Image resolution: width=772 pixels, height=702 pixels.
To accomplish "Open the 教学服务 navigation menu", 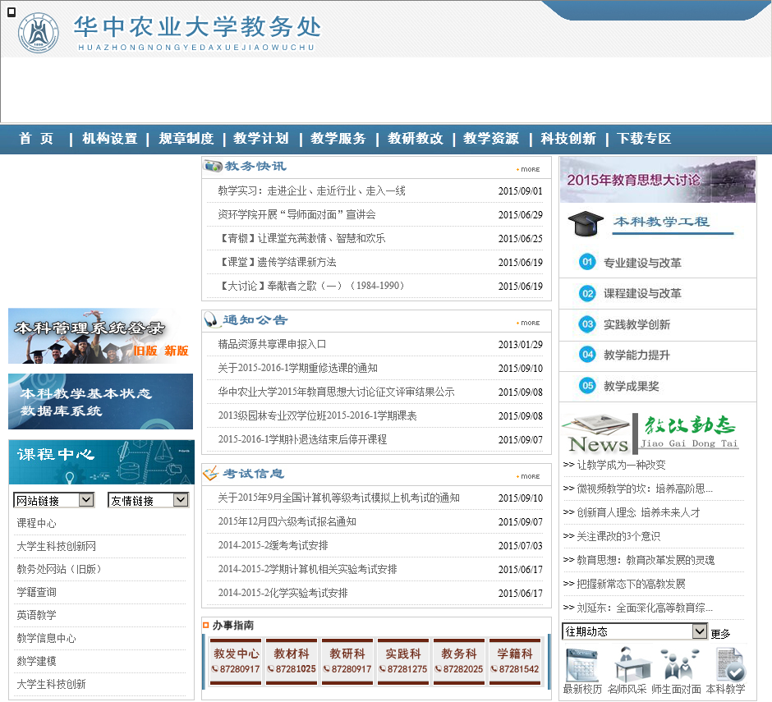I will 338,139.
